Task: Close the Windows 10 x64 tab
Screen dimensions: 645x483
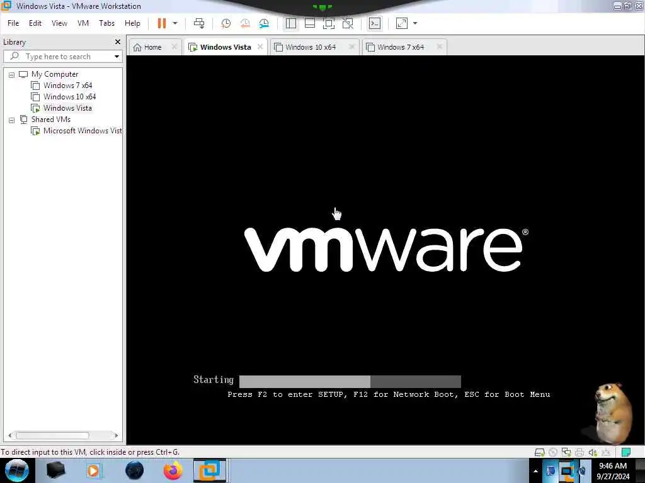Action: (x=351, y=47)
